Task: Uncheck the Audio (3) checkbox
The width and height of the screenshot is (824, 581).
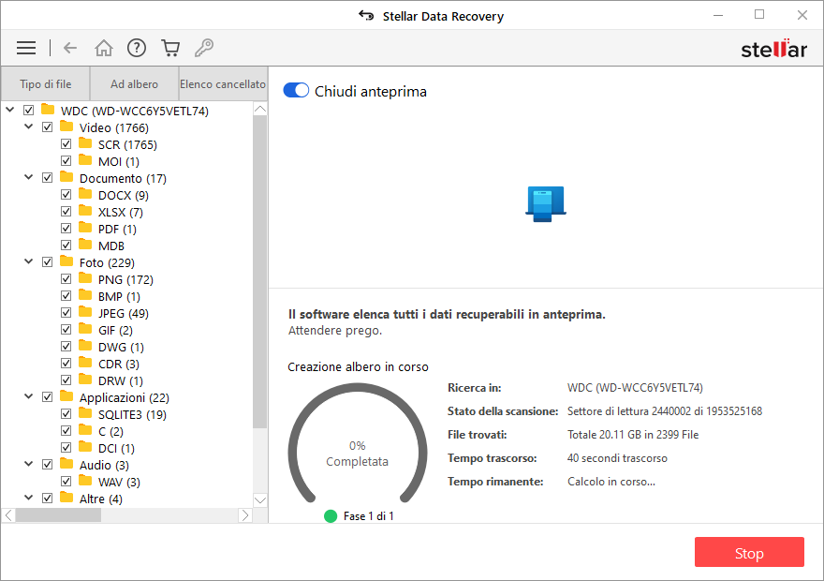Action: pos(48,464)
